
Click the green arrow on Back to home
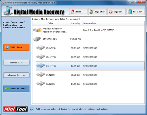click(x=7, y=89)
